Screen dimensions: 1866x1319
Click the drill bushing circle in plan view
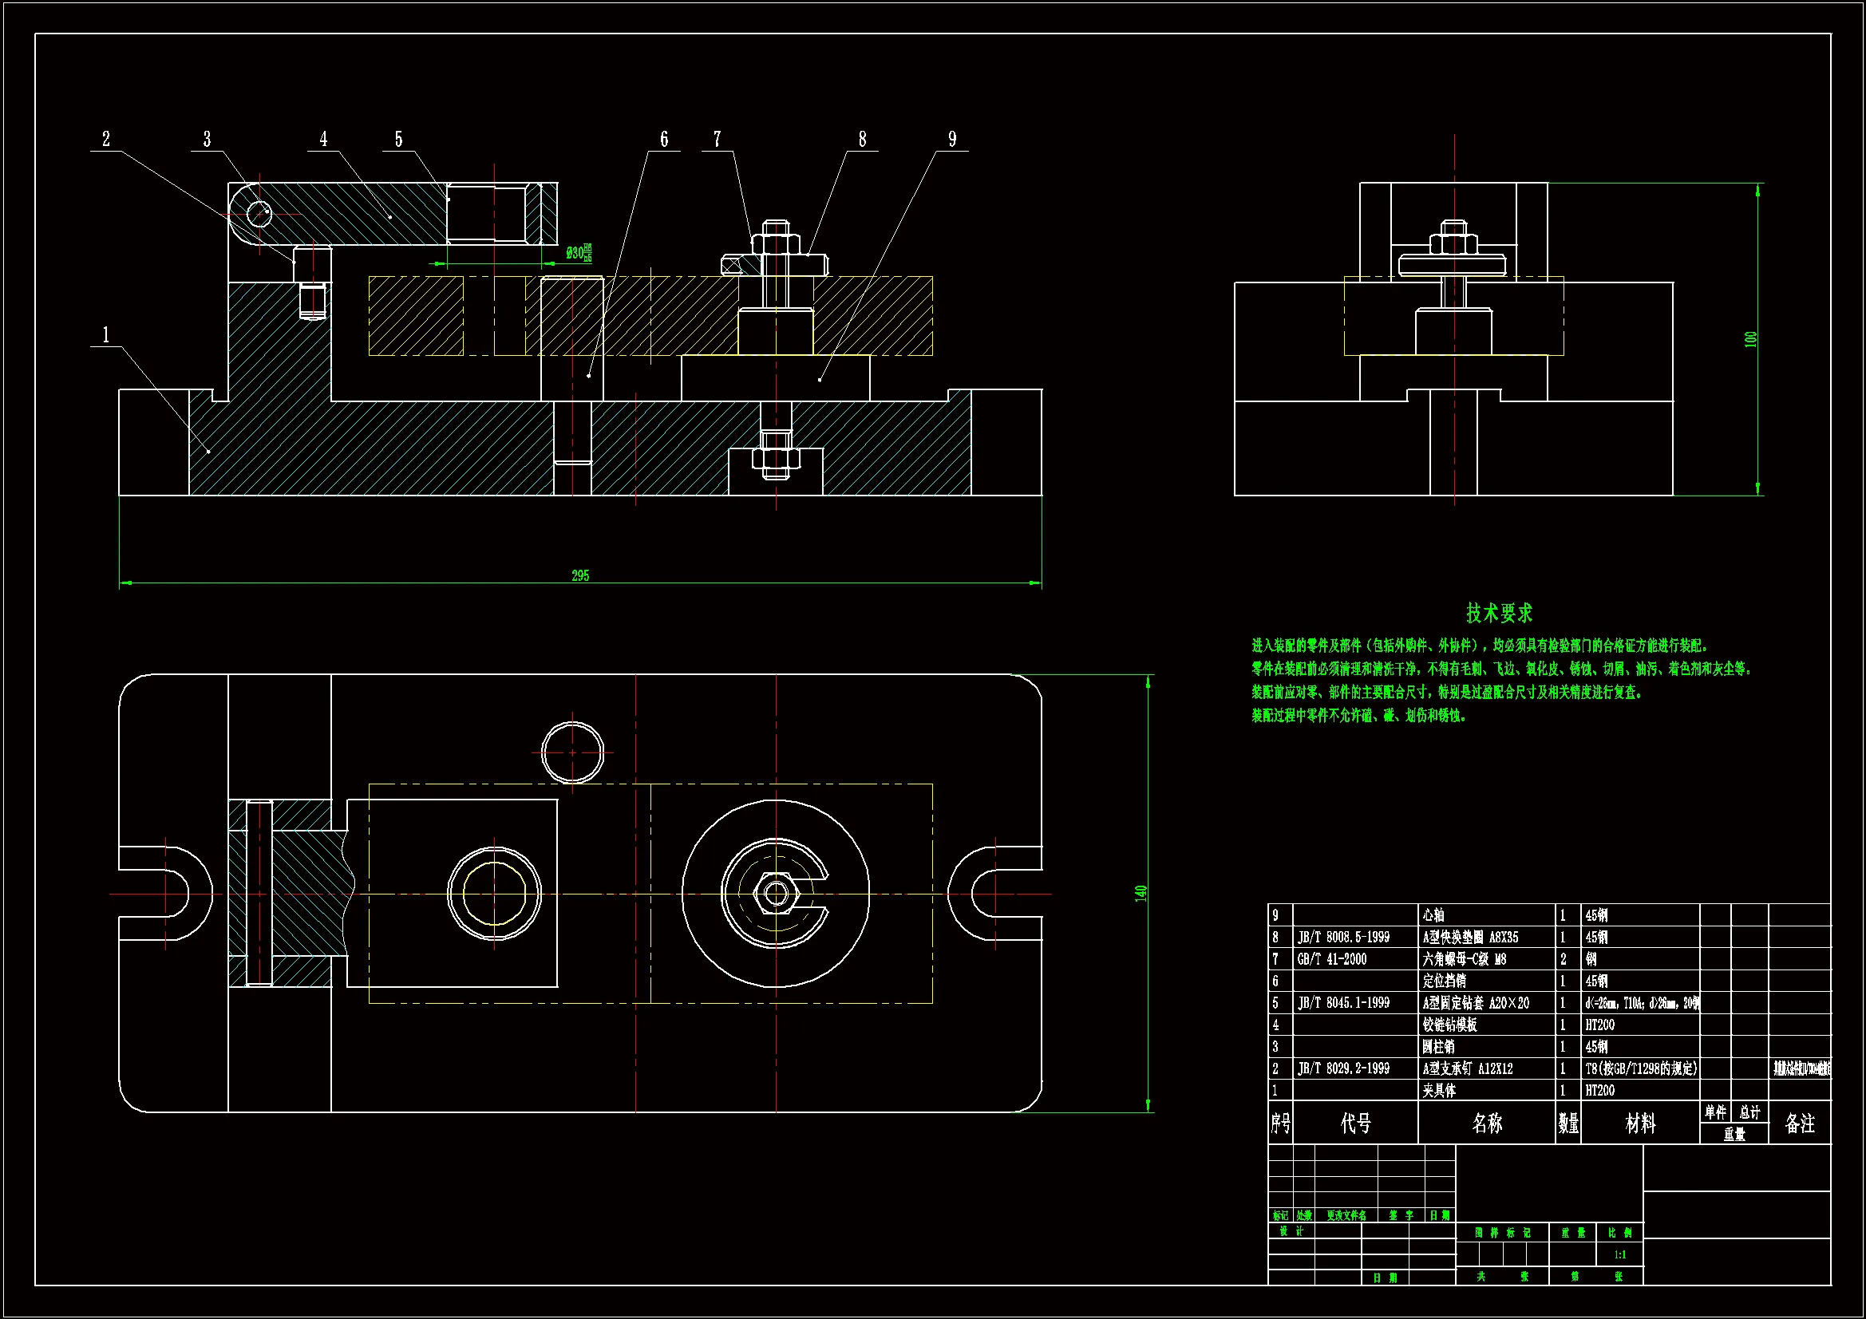coord(493,894)
